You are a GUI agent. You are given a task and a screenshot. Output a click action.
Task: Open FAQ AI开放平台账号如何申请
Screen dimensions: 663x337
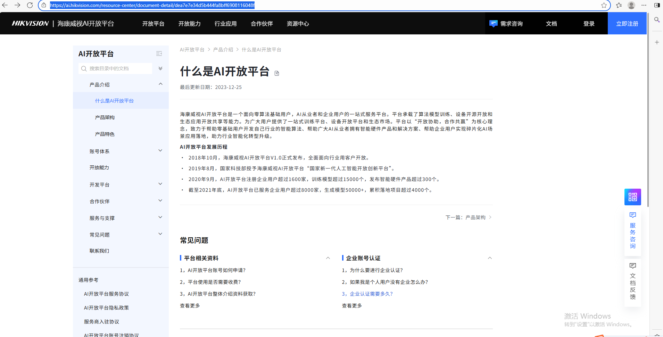(x=213, y=270)
